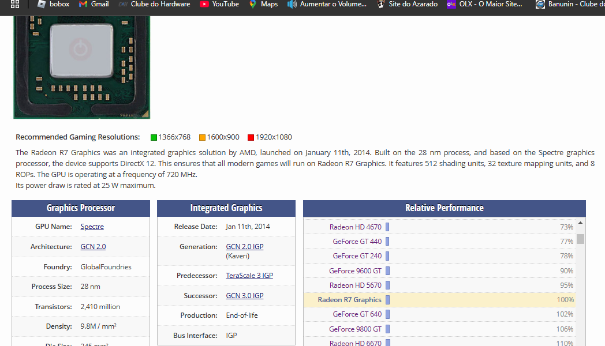Click the Successor: row label
This screenshot has height=346, width=605.
click(x=201, y=295)
